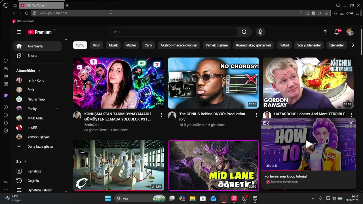This screenshot has width=363, height=204.
Task: Expand the mini player to full view
Action: (266, 123)
